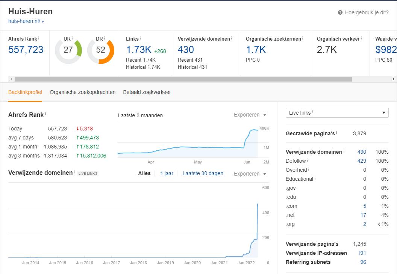The image size is (397, 274).
Task: Click info icon beside Dofollow row
Action: (x=308, y=160)
